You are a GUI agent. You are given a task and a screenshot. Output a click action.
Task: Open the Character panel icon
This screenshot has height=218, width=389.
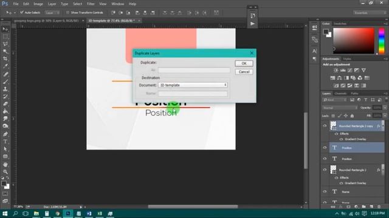click(315, 51)
